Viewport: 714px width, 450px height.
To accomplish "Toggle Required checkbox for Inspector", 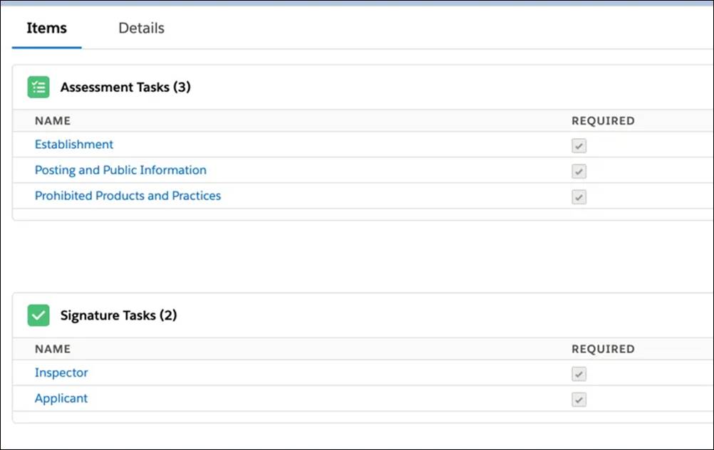I will (579, 375).
